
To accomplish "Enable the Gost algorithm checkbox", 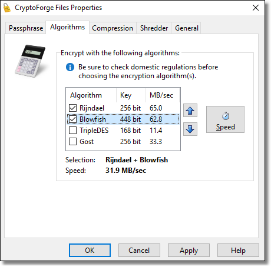I will pos(72,142).
